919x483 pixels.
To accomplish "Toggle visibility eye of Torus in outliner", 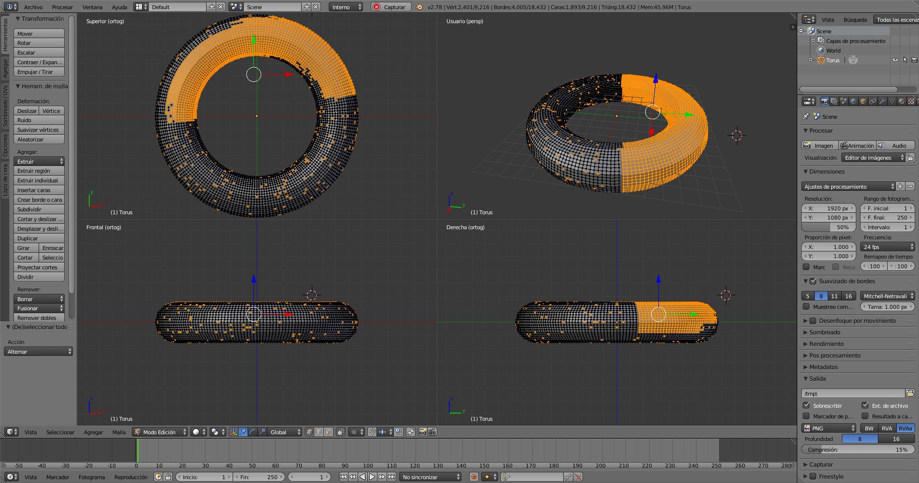I will tap(895, 60).
